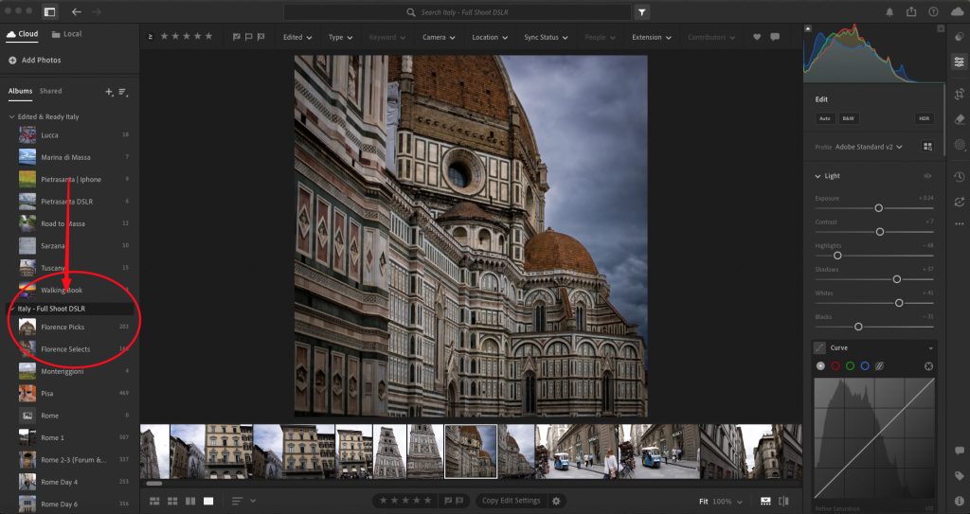Click the filter funnel icon beside search
Image resolution: width=970 pixels, height=514 pixels.
642,12
